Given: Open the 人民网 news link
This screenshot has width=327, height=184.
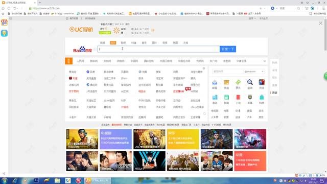Looking at the screenshot, I should pos(80,61).
